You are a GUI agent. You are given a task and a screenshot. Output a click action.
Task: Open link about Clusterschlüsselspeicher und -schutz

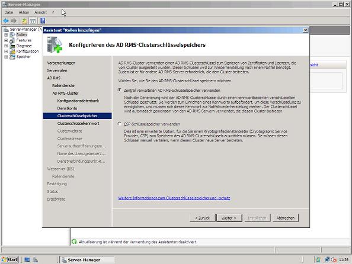point(174,198)
